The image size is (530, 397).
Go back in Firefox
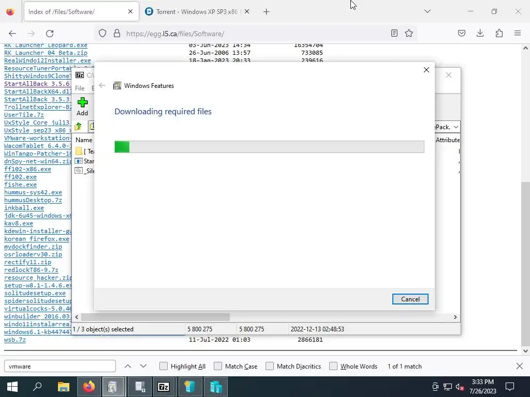(12, 34)
